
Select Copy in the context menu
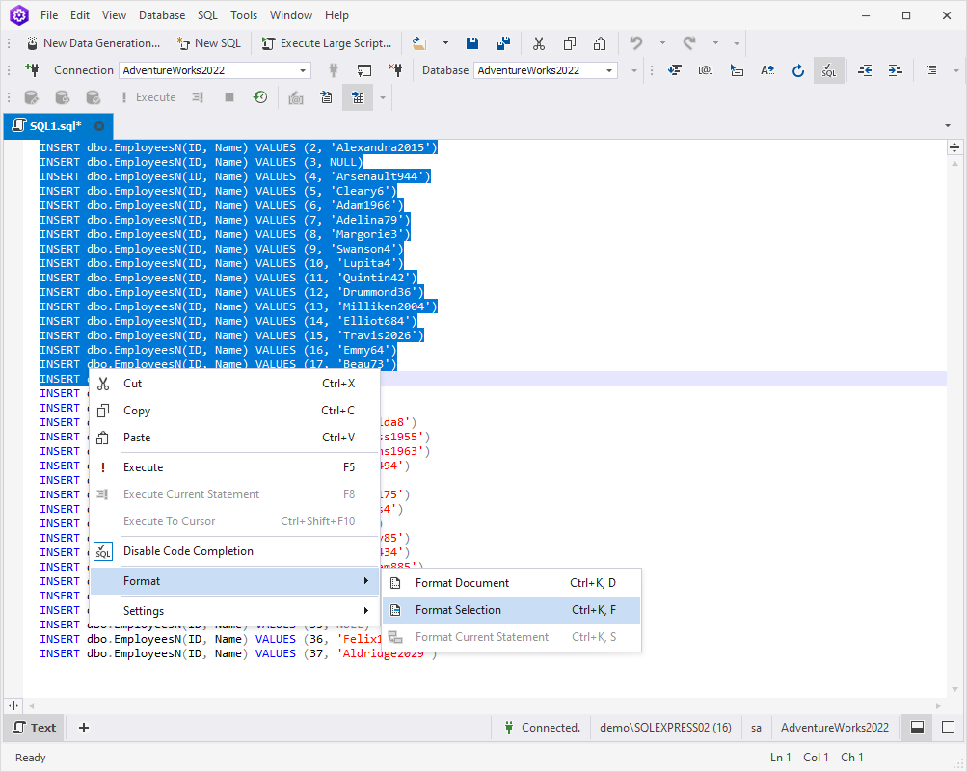234,411
